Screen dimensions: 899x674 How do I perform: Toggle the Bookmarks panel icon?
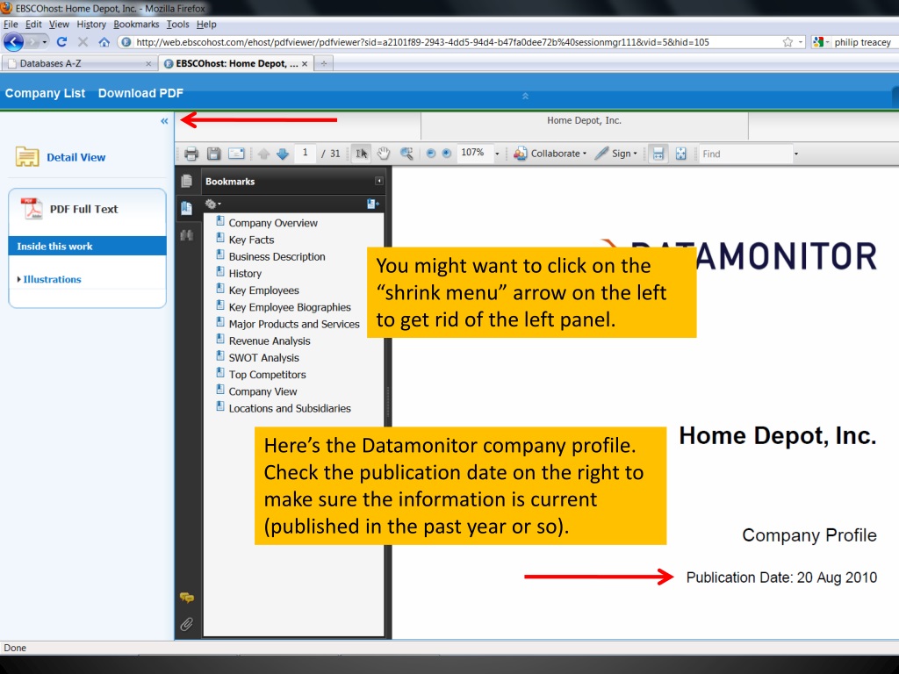tap(187, 208)
